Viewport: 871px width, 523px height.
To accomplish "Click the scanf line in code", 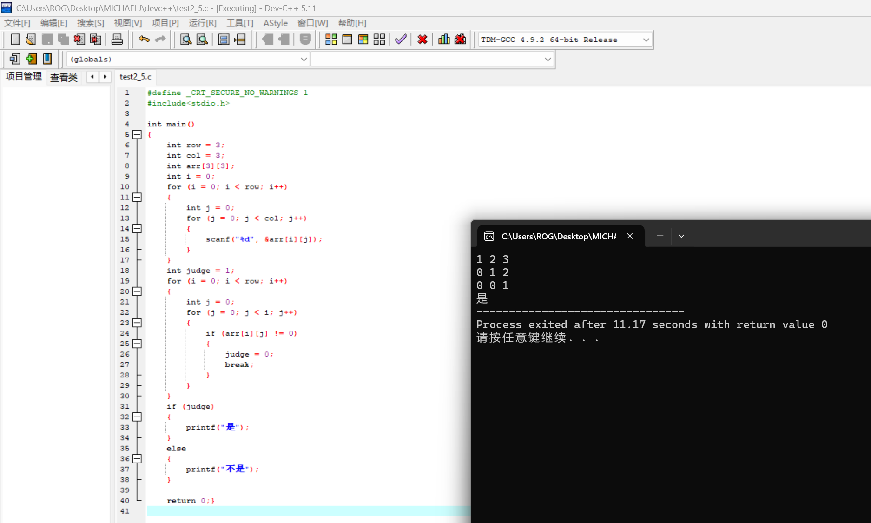I will pos(264,239).
